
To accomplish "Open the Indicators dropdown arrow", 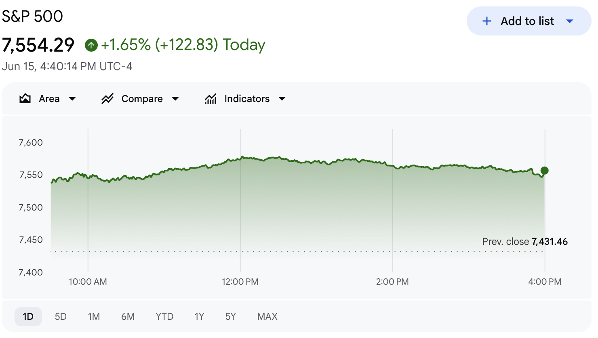I will tap(282, 99).
